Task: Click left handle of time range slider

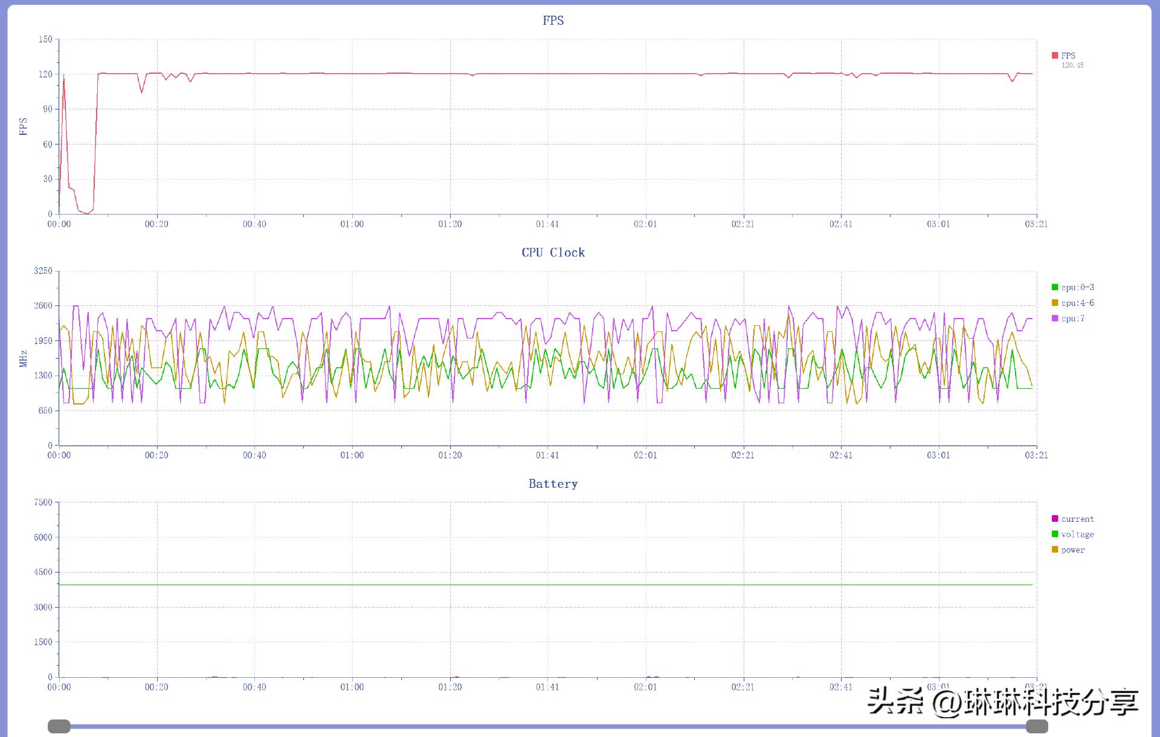Action: tap(59, 726)
